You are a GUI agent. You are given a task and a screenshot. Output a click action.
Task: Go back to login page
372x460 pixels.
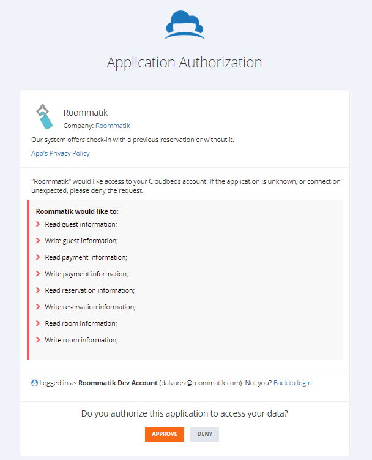pos(292,383)
